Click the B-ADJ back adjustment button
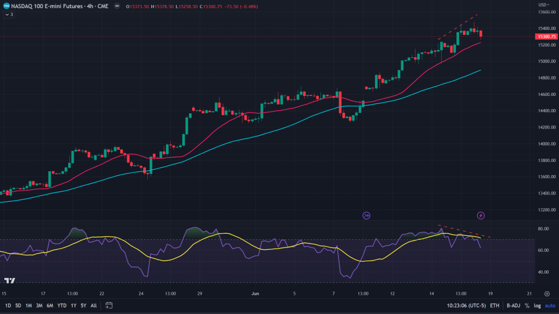 pyautogui.click(x=513, y=305)
